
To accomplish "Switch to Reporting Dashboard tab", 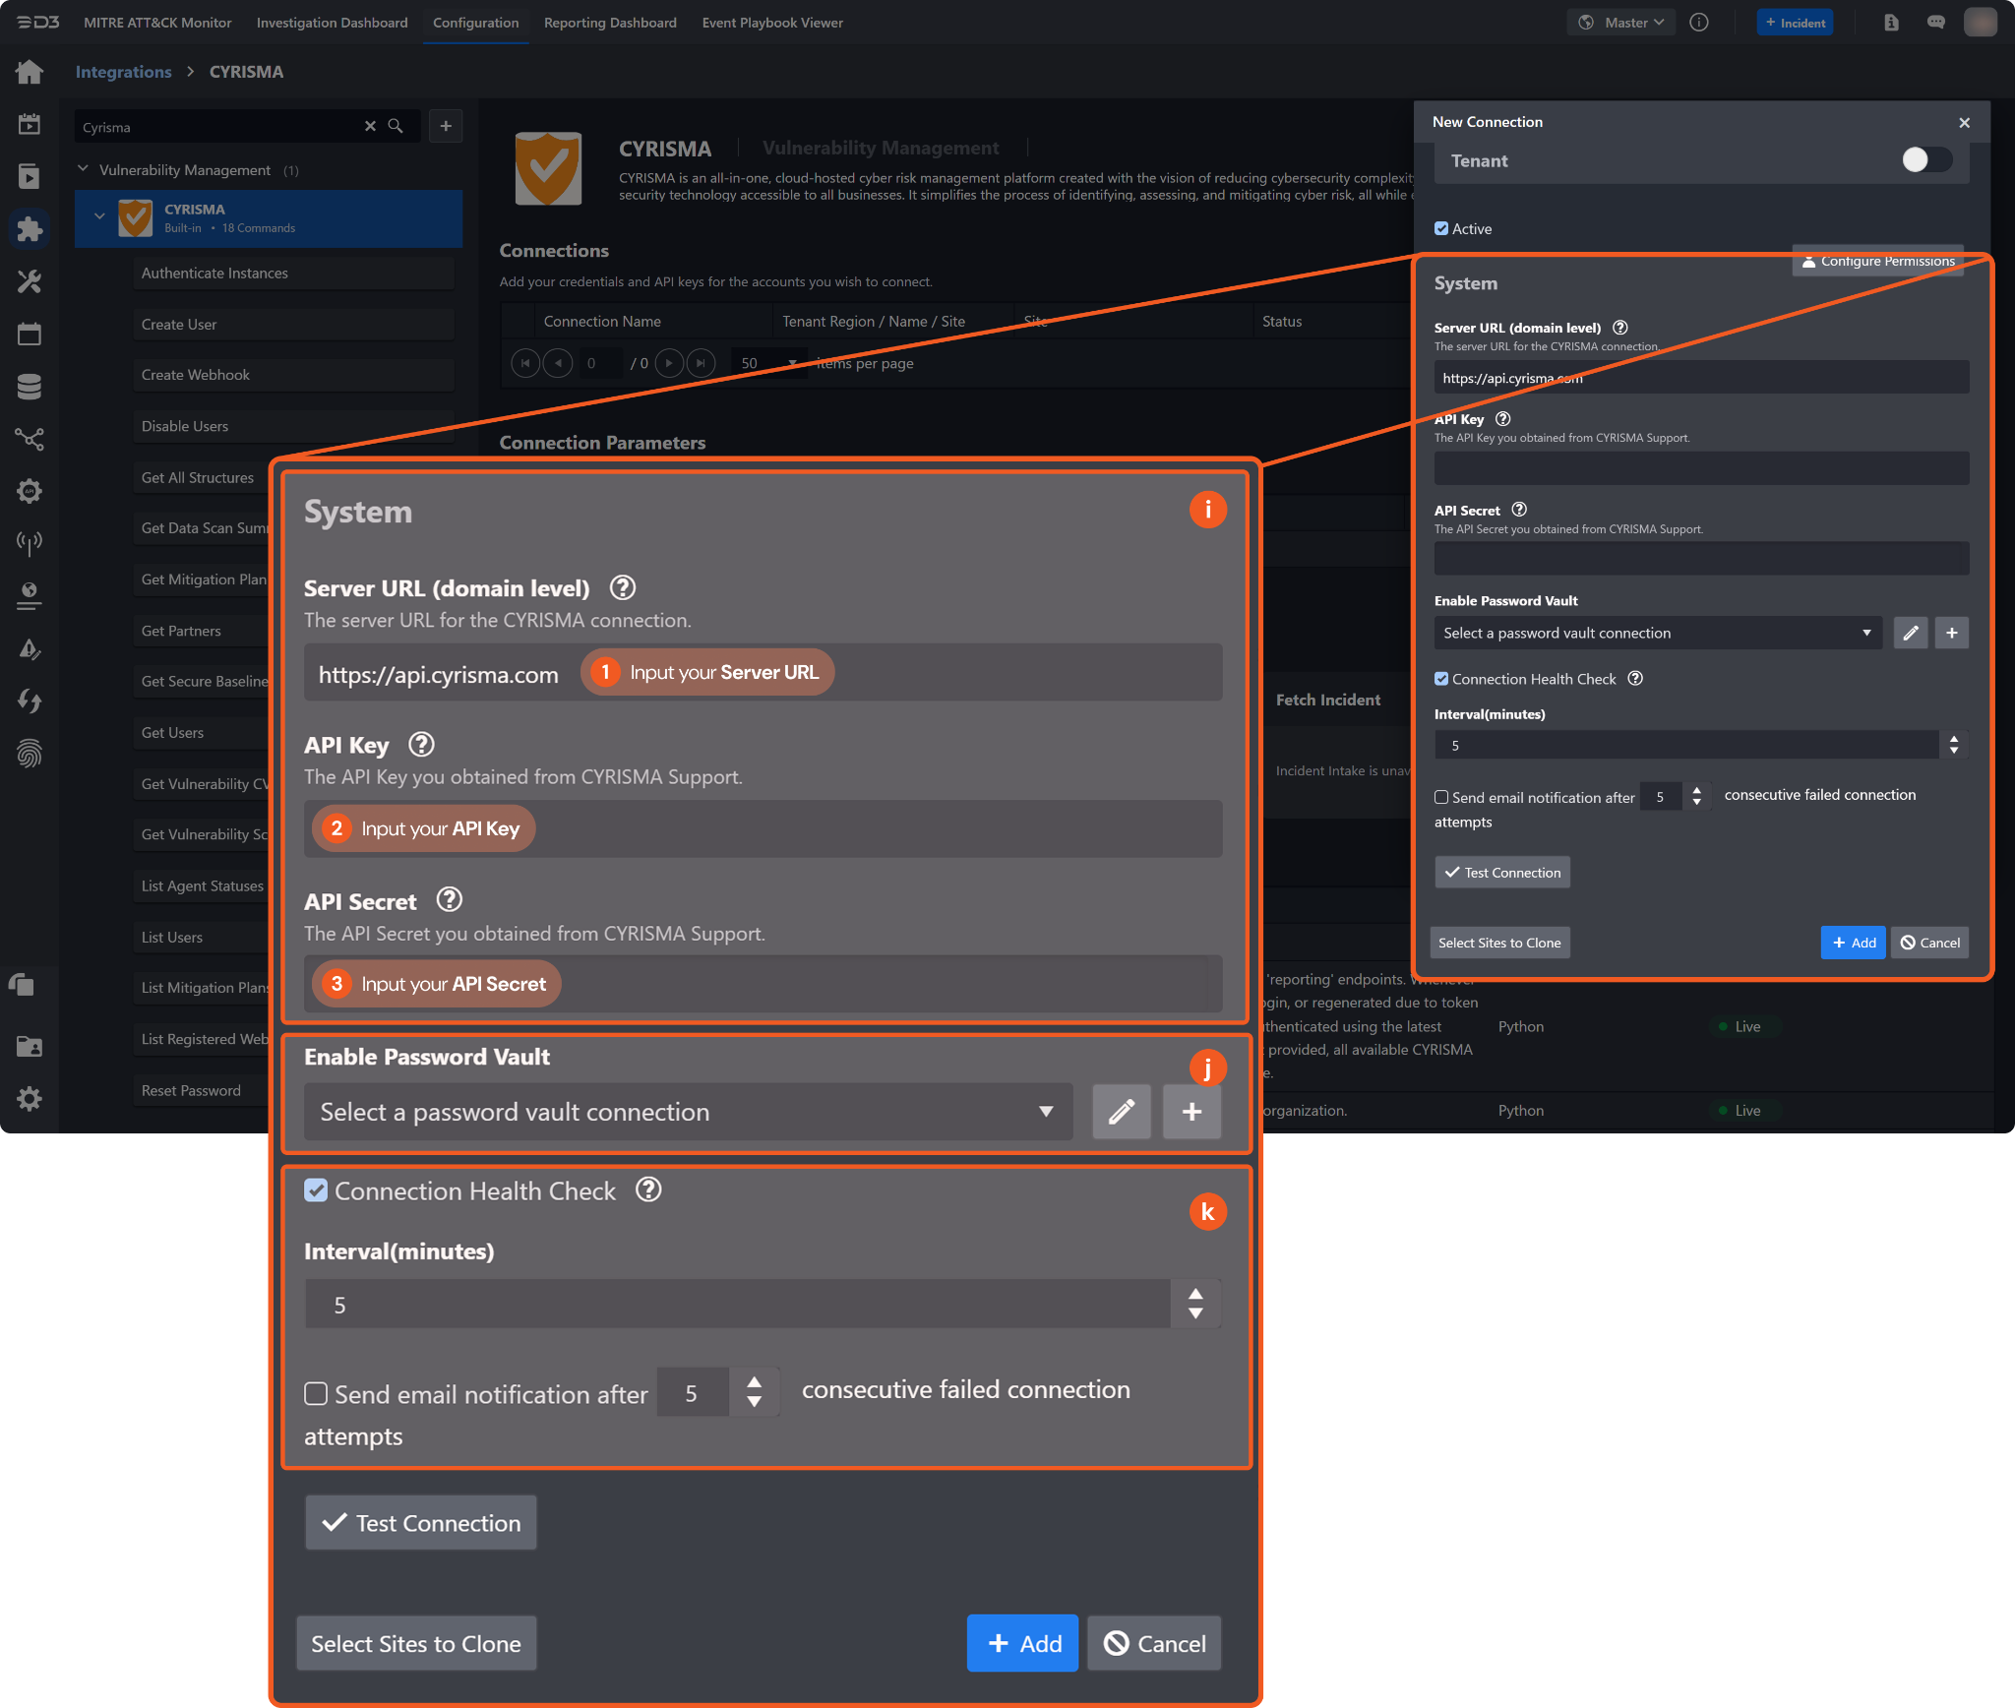I will coord(610,22).
